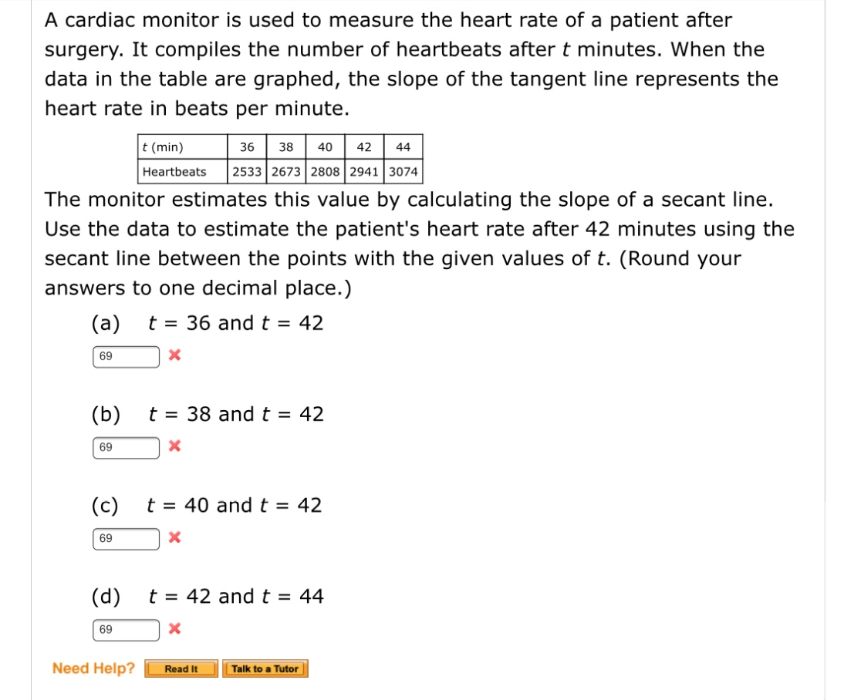Click the red X beside answer (b)
The image size is (861, 700).
[174, 446]
